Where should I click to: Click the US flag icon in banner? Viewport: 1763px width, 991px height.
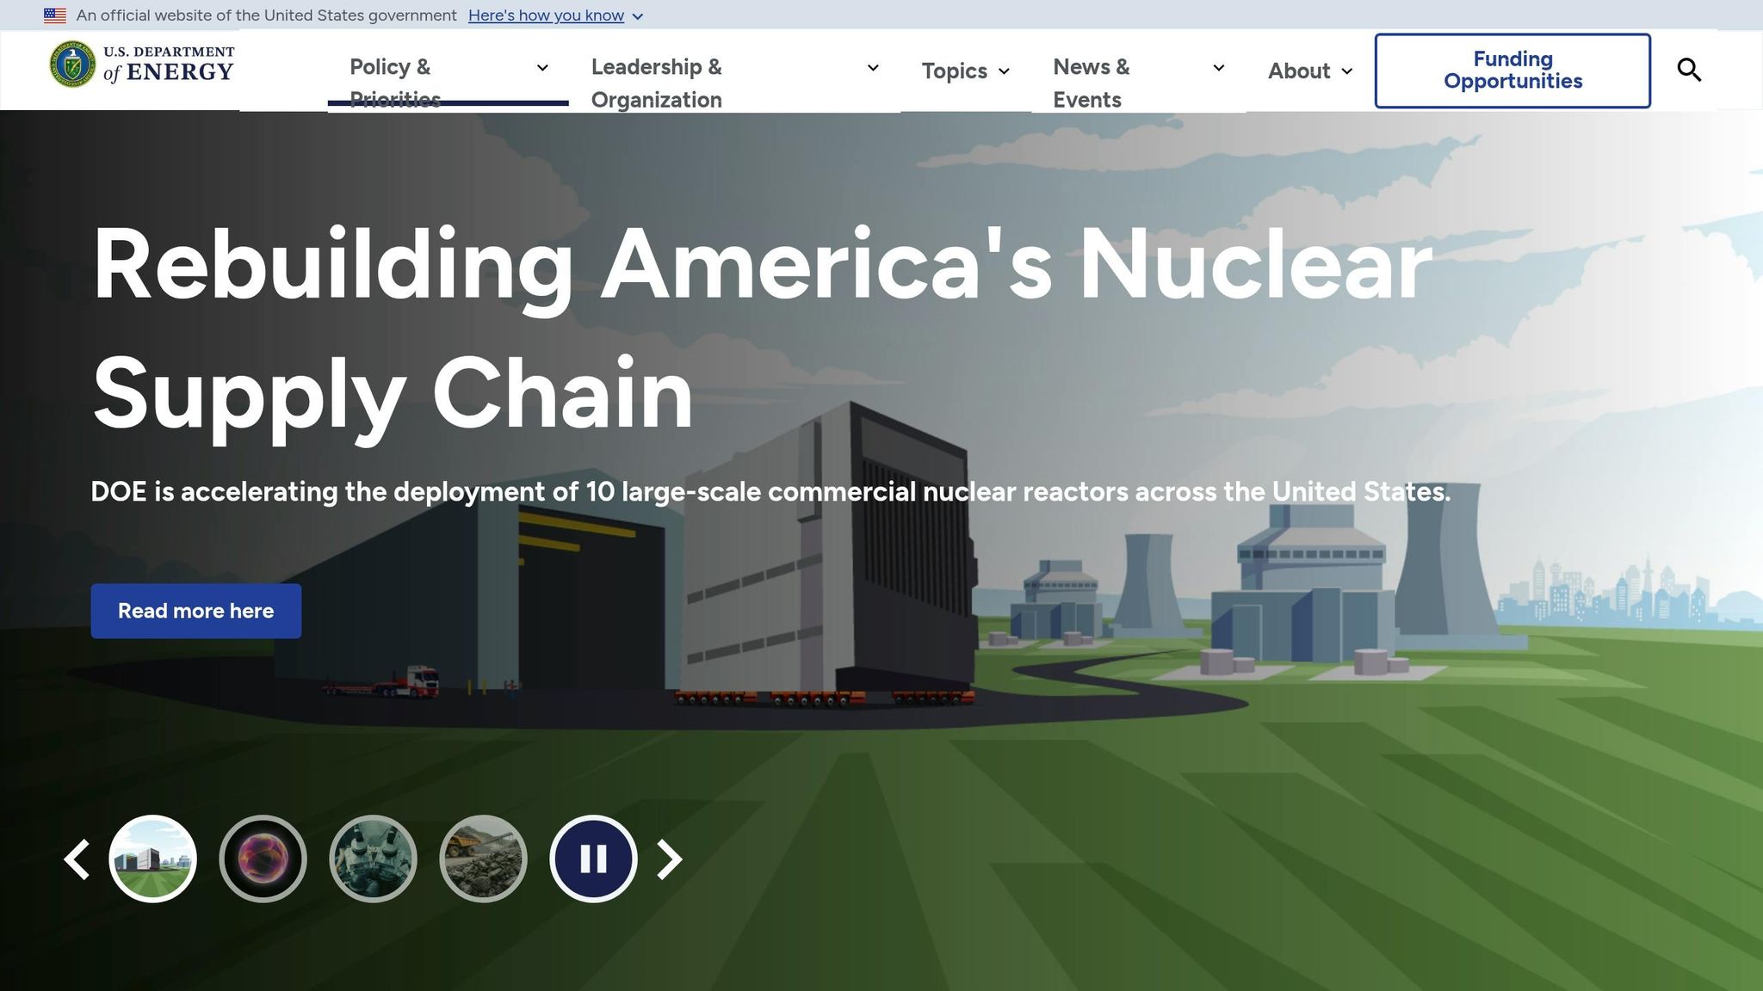click(55, 15)
